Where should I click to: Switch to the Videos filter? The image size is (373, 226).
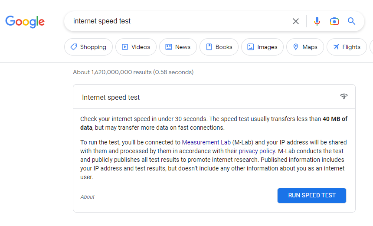tap(136, 47)
